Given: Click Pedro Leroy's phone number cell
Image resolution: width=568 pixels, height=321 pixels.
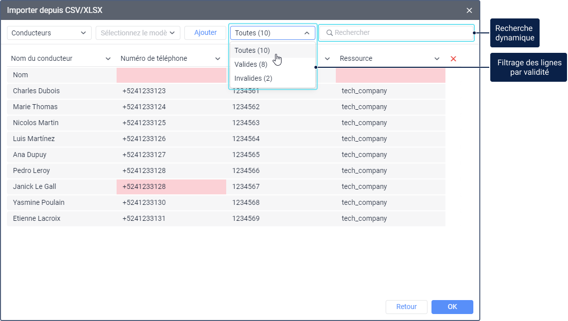Looking at the screenshot, I should point(171,170).
